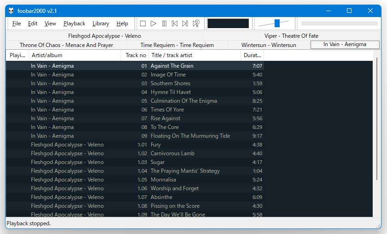Screen dimensions: 387x234
Task: Select track Rise Against
Action: pyautogui.click(x=135, y=118)
